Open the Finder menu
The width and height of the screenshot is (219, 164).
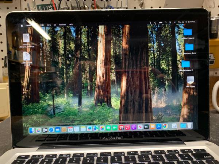[28, 26]
